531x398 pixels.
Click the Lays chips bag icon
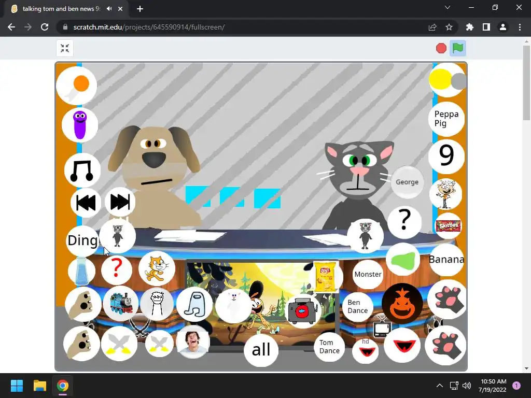coord(326,277)
